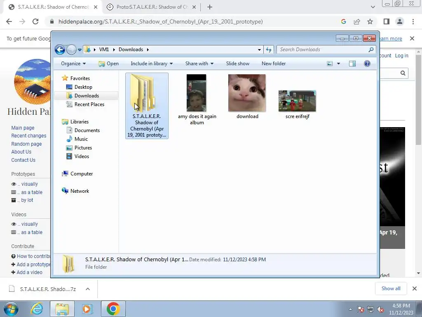Open address bar history dropdown in Explorer
Screen dimensions: 422x317
tap(259, 50)
